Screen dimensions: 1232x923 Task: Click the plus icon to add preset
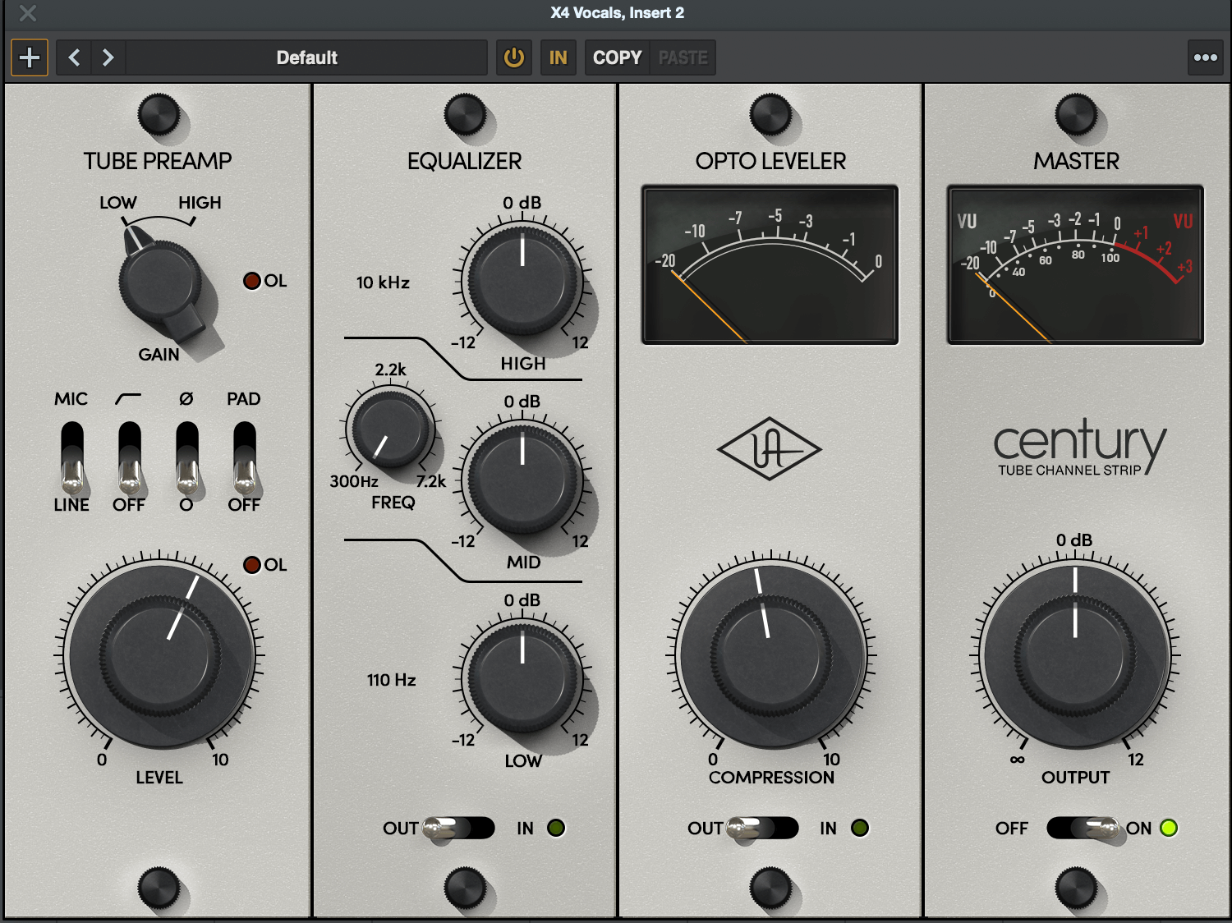pos(30,57)
